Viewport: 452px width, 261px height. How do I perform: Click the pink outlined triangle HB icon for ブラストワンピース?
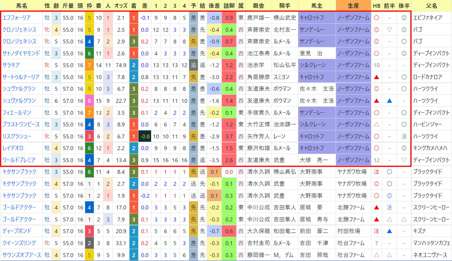click(x=376, y=124)
